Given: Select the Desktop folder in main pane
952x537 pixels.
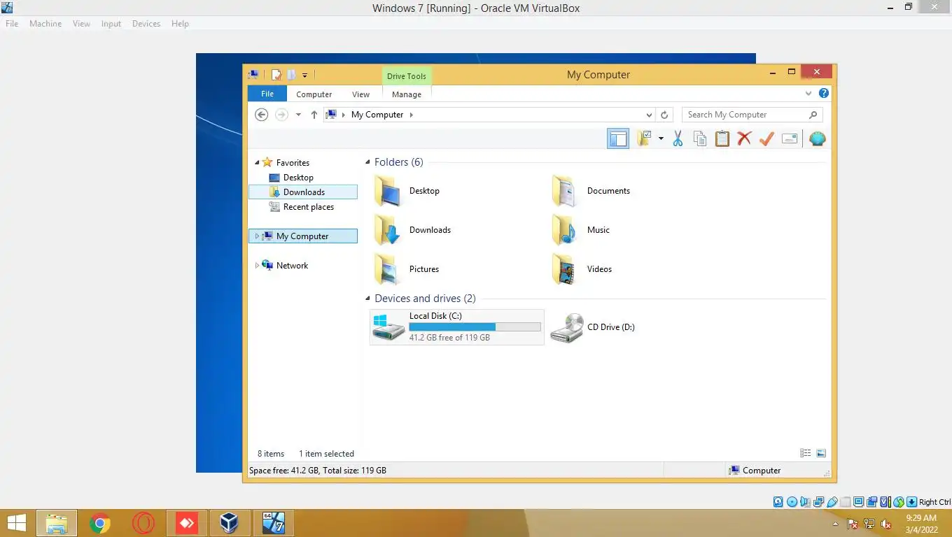Looking at the screenshot, I should [407, 191].
